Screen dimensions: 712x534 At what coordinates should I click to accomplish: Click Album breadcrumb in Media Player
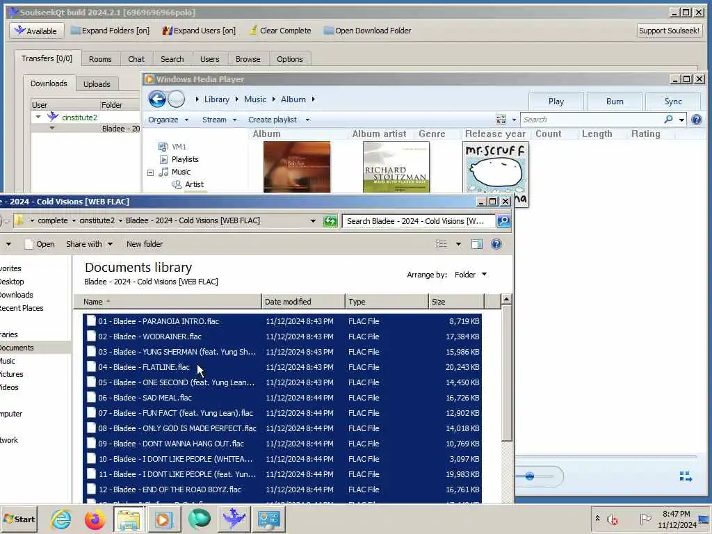click(x=293, y=99)
